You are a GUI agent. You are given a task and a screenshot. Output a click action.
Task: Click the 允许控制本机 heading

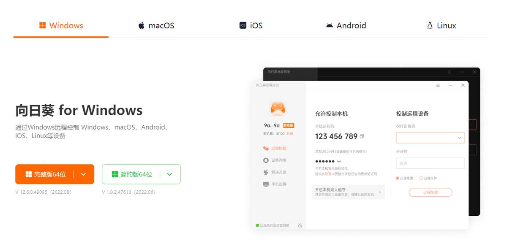click(331, 114)
